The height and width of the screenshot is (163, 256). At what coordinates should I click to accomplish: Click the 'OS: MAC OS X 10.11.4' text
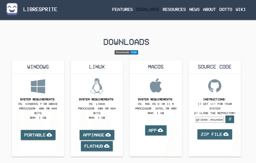[x=156, y=104]
